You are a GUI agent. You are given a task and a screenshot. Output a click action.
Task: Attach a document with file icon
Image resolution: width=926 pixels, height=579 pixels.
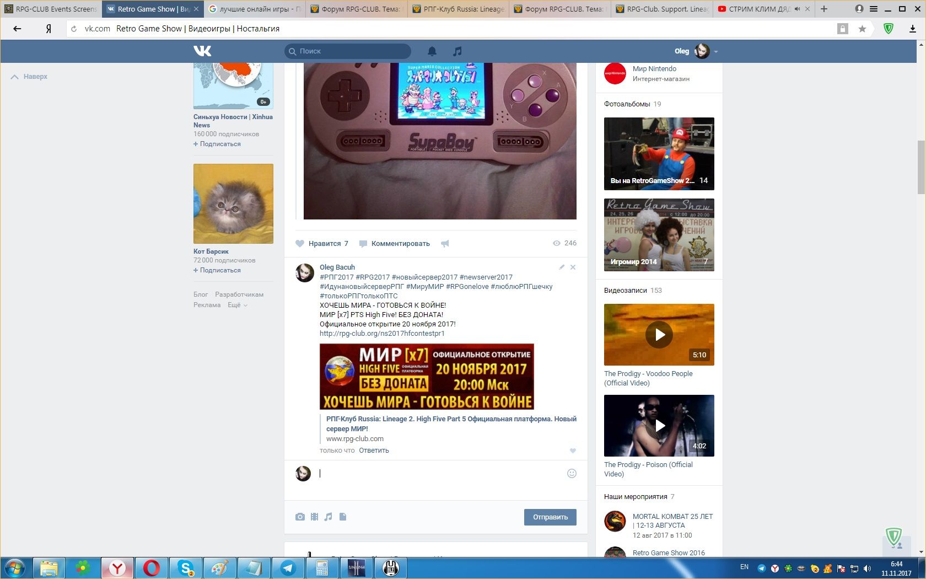tap(343, 517)
